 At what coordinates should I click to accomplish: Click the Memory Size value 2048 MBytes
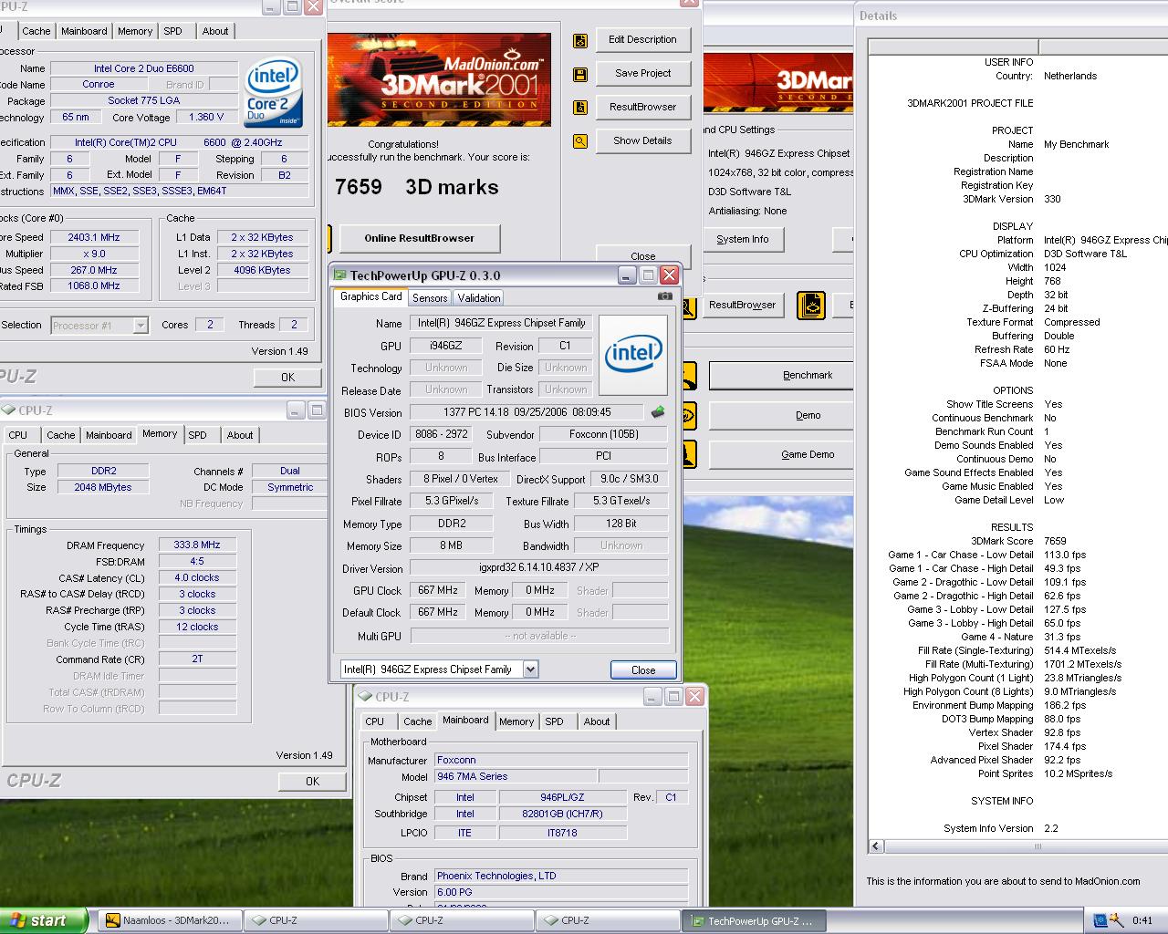(x=102, y=488)
